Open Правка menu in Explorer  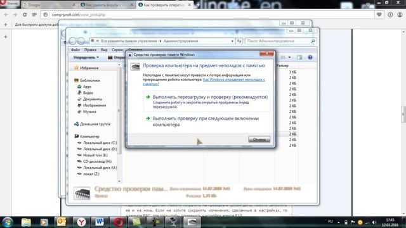coord(90,50)
